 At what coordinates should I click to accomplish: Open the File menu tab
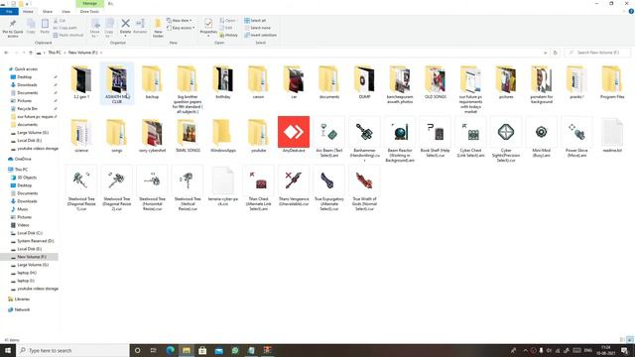9,11
